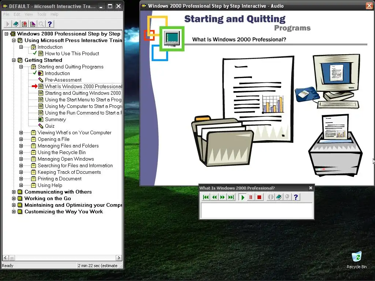This screenshot has width=375, height=281.
Task: Select How to Use This Product lesson
Action: pos(72,53)
